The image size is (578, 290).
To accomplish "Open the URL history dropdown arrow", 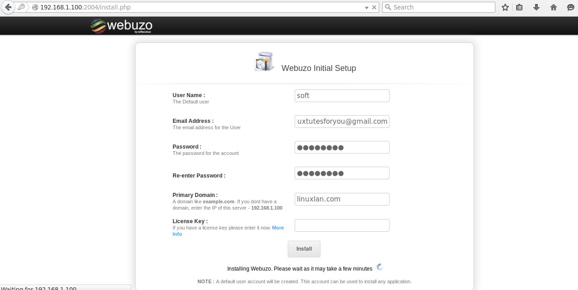I will point(367,8).
